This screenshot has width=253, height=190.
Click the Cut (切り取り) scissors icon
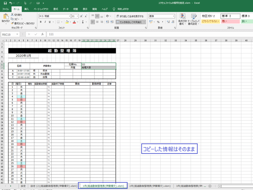(x=12, y=15)
